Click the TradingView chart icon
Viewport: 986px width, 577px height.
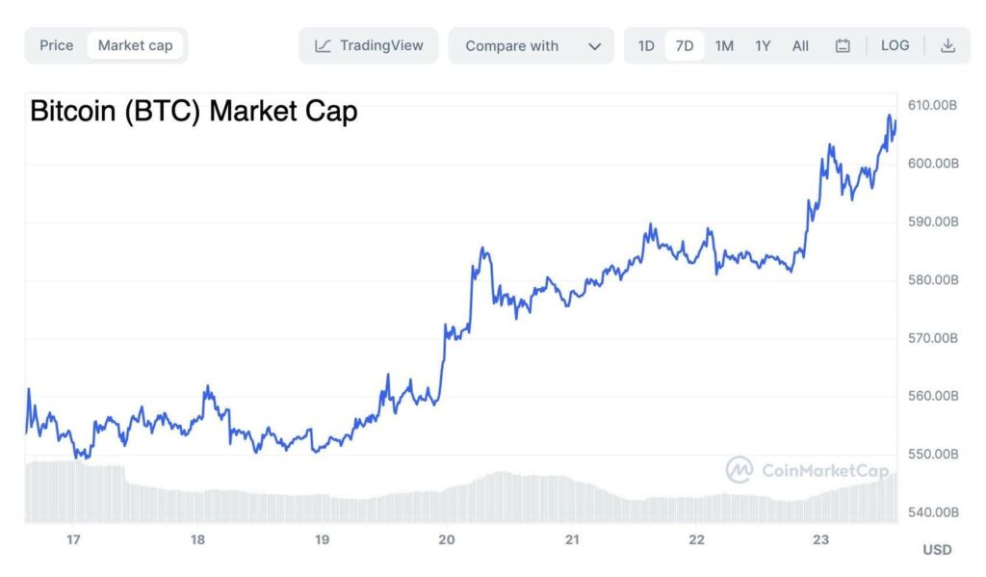click(324, 45)
